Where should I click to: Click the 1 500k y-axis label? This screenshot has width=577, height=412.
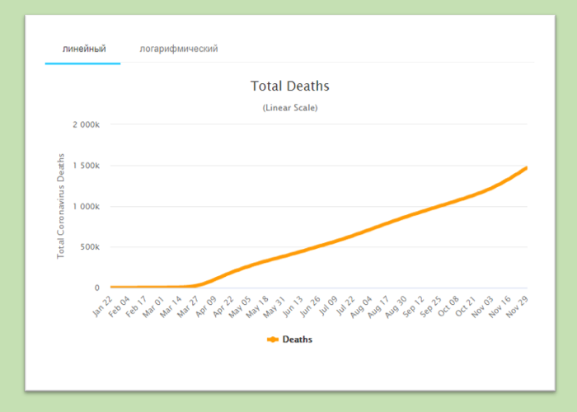pos(86,166)
